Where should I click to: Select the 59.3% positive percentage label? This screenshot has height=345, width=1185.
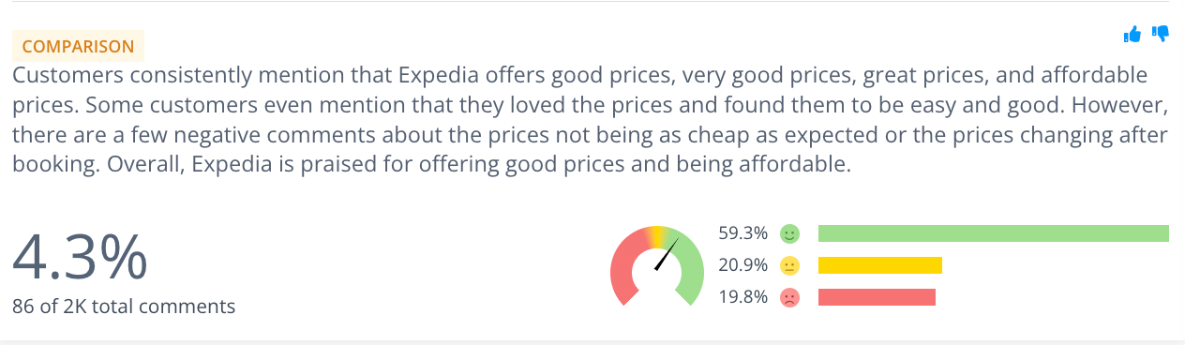coord(743,233)
